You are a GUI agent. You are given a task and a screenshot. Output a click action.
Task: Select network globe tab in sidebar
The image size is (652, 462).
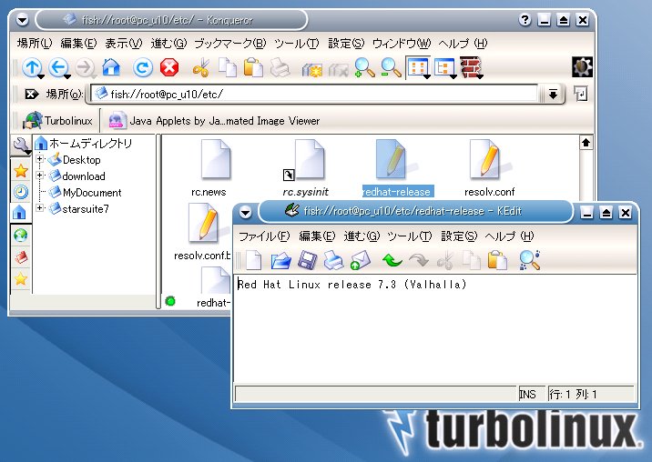pyautogui.click(x=20, y=236)
